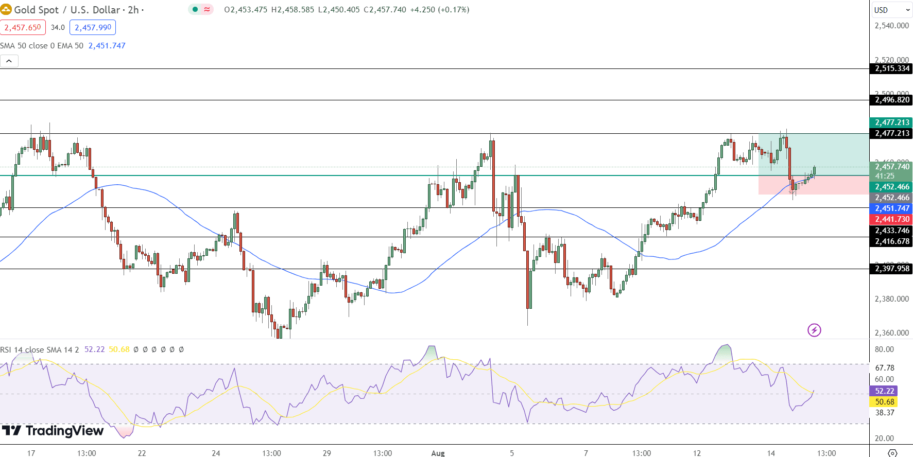Click the yellow 50.68 RSI axis label

tap(884, 402)
